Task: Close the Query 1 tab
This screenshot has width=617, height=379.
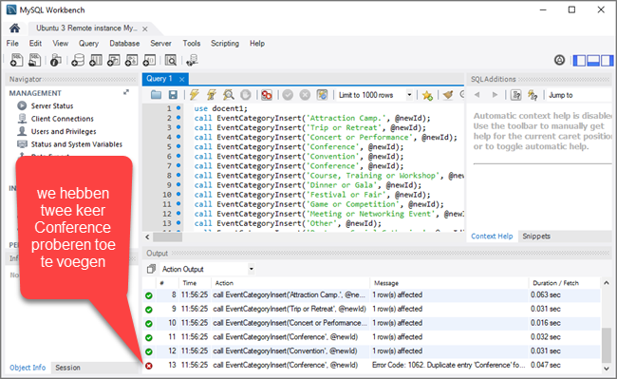Action: point(182,79)
